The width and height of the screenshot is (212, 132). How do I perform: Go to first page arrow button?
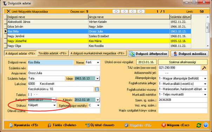coord(116,12)
